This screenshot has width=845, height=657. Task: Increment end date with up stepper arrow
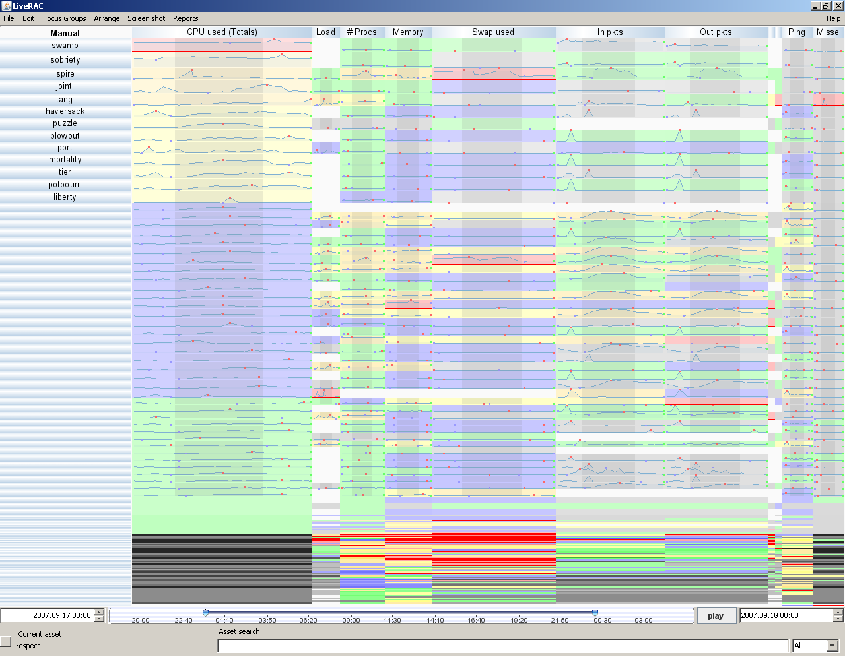tap(838, 612)
